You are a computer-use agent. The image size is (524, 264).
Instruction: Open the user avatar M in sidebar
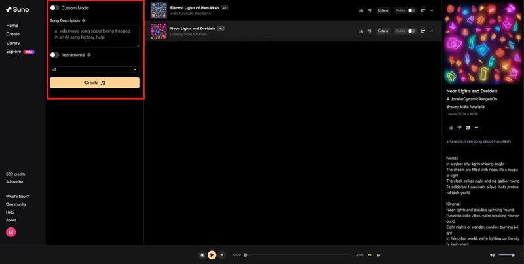[11, 233]
